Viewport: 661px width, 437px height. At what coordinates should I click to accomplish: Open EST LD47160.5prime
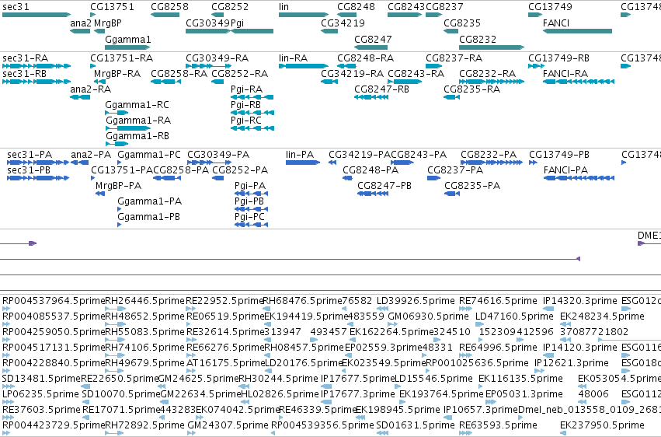point(480,324)
